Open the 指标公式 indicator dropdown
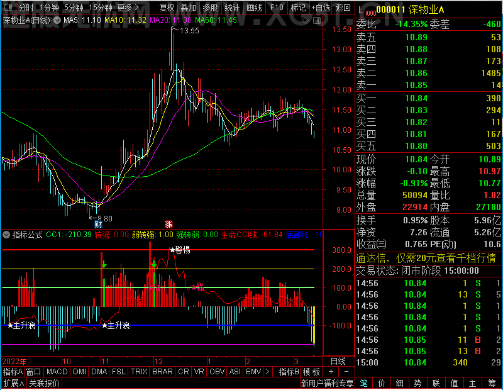The height and width of the screenshot is (390, 503). pos(6,235)
